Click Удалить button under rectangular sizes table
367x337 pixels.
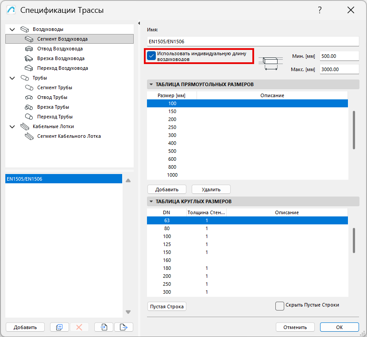tap(211, 189)
